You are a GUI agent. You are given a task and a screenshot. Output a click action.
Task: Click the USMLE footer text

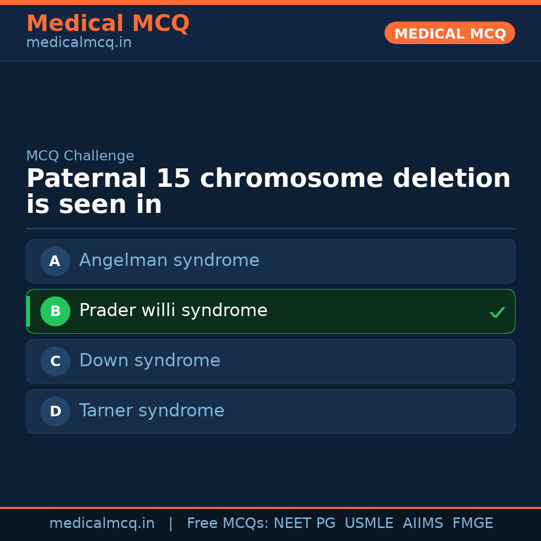pos(369,523)
